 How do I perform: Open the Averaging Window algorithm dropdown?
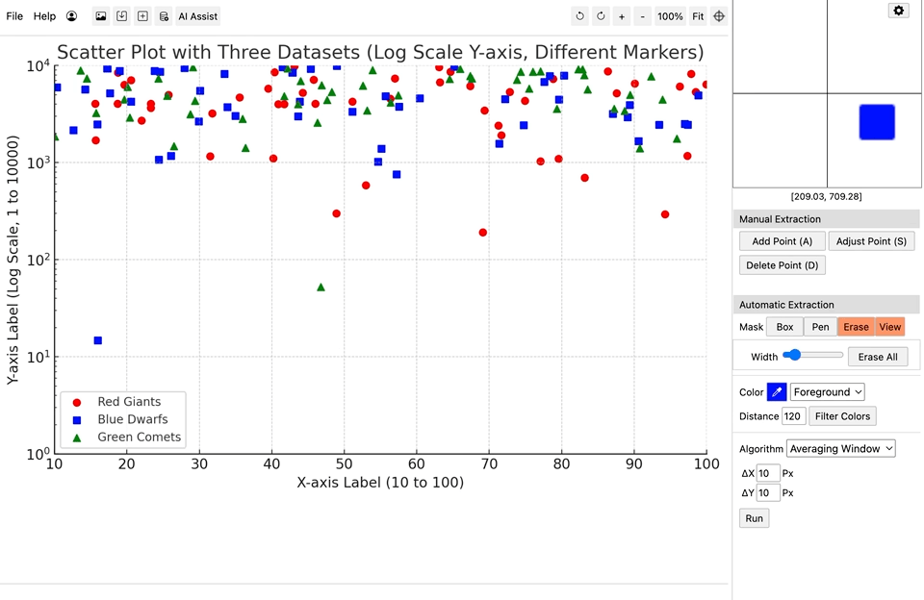click(x=840, y=448)
